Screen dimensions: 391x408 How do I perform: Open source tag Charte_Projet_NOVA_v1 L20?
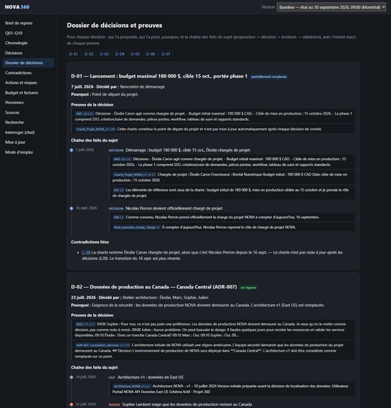click(95, 129)
